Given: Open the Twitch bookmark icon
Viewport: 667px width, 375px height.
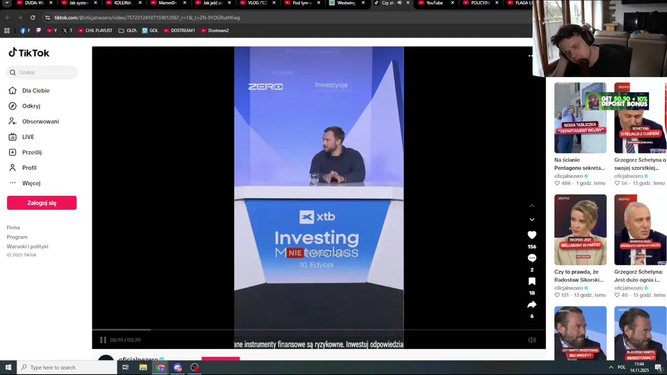Looking at the screenshot, I should [x=38, y=31].
